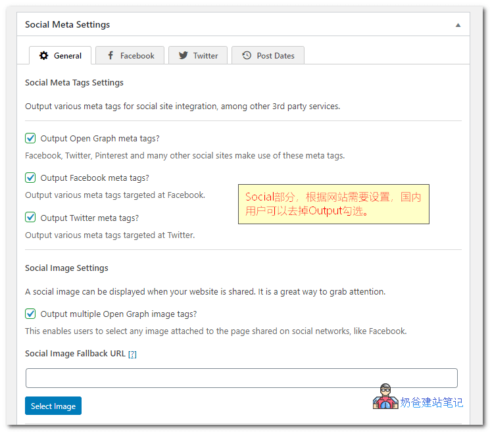Open the General tab
The image size is (490, 432).
[x=60, y=56]
